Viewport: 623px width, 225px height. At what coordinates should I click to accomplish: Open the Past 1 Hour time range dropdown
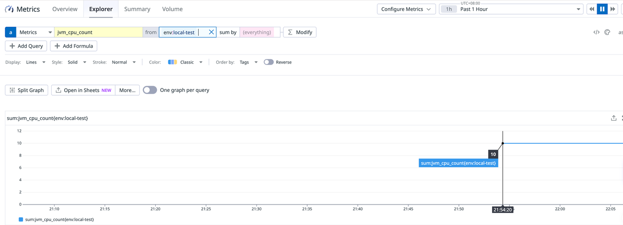(x=511, y=9)
